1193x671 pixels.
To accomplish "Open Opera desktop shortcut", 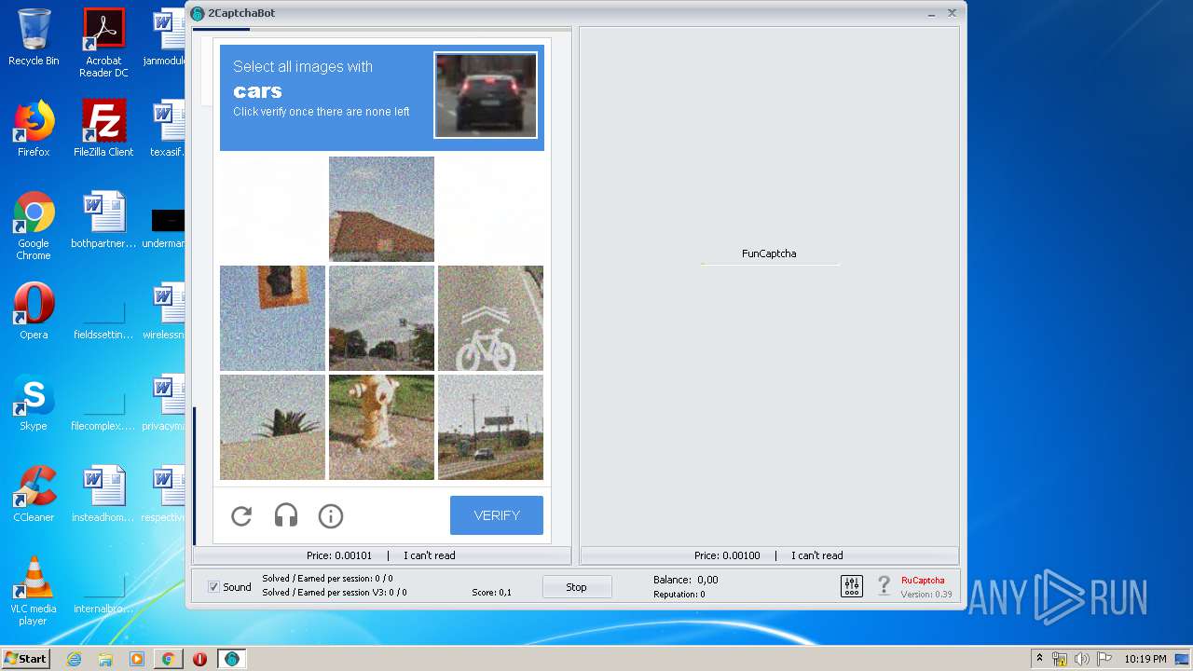I will pos(34,311).
